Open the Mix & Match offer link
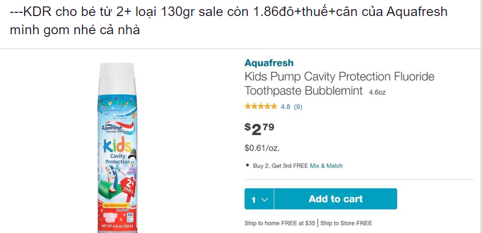Screen dimensions: 482x233 pyautogui.click(x=326, y=166)
